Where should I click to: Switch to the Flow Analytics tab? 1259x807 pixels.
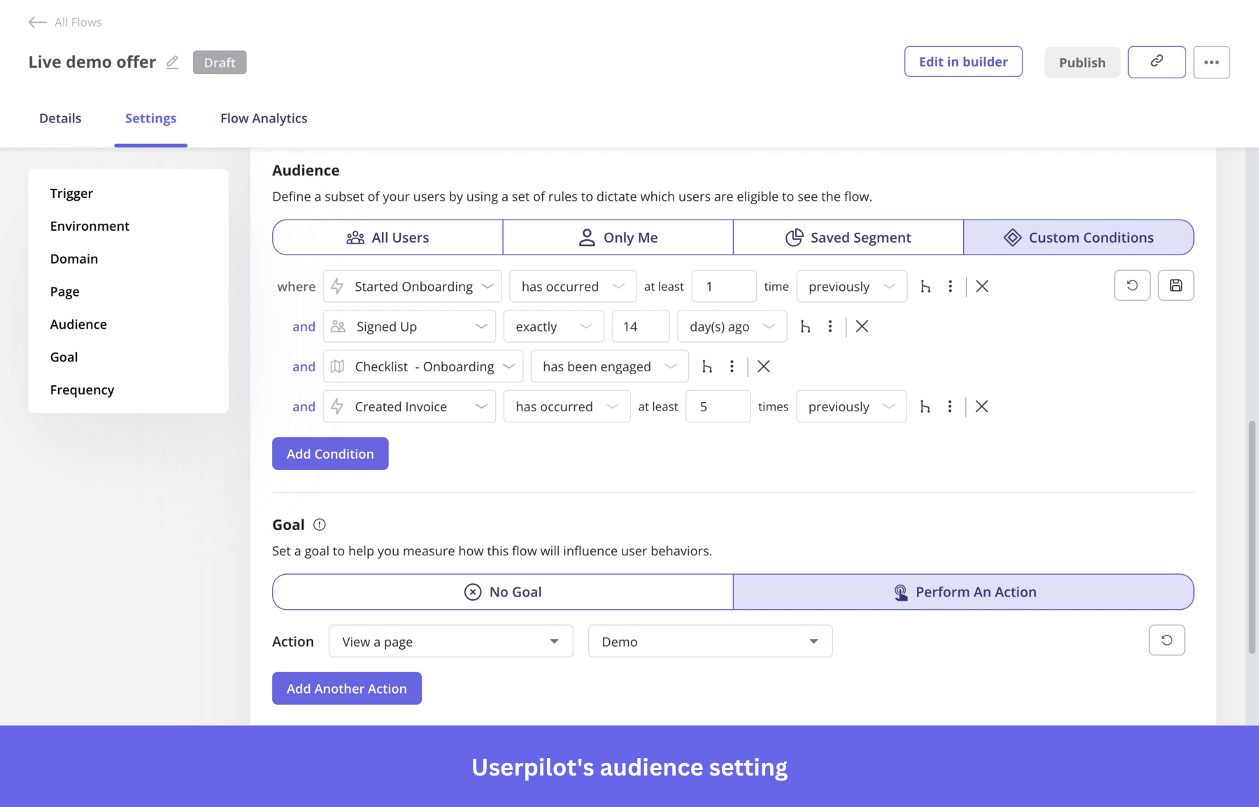click(x=264, y=117)
